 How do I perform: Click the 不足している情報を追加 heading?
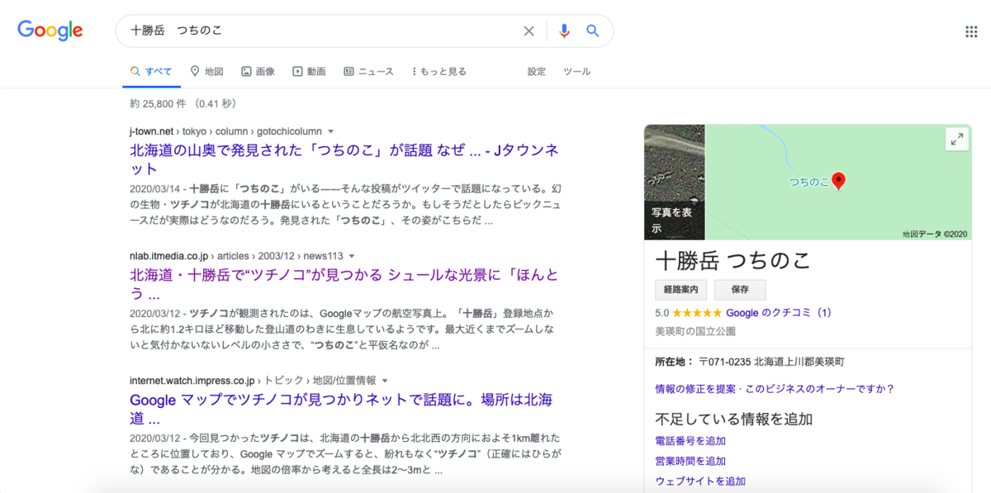pyautogui.click(x=734, y=418)
